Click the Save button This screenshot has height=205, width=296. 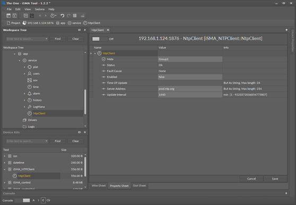275,179
